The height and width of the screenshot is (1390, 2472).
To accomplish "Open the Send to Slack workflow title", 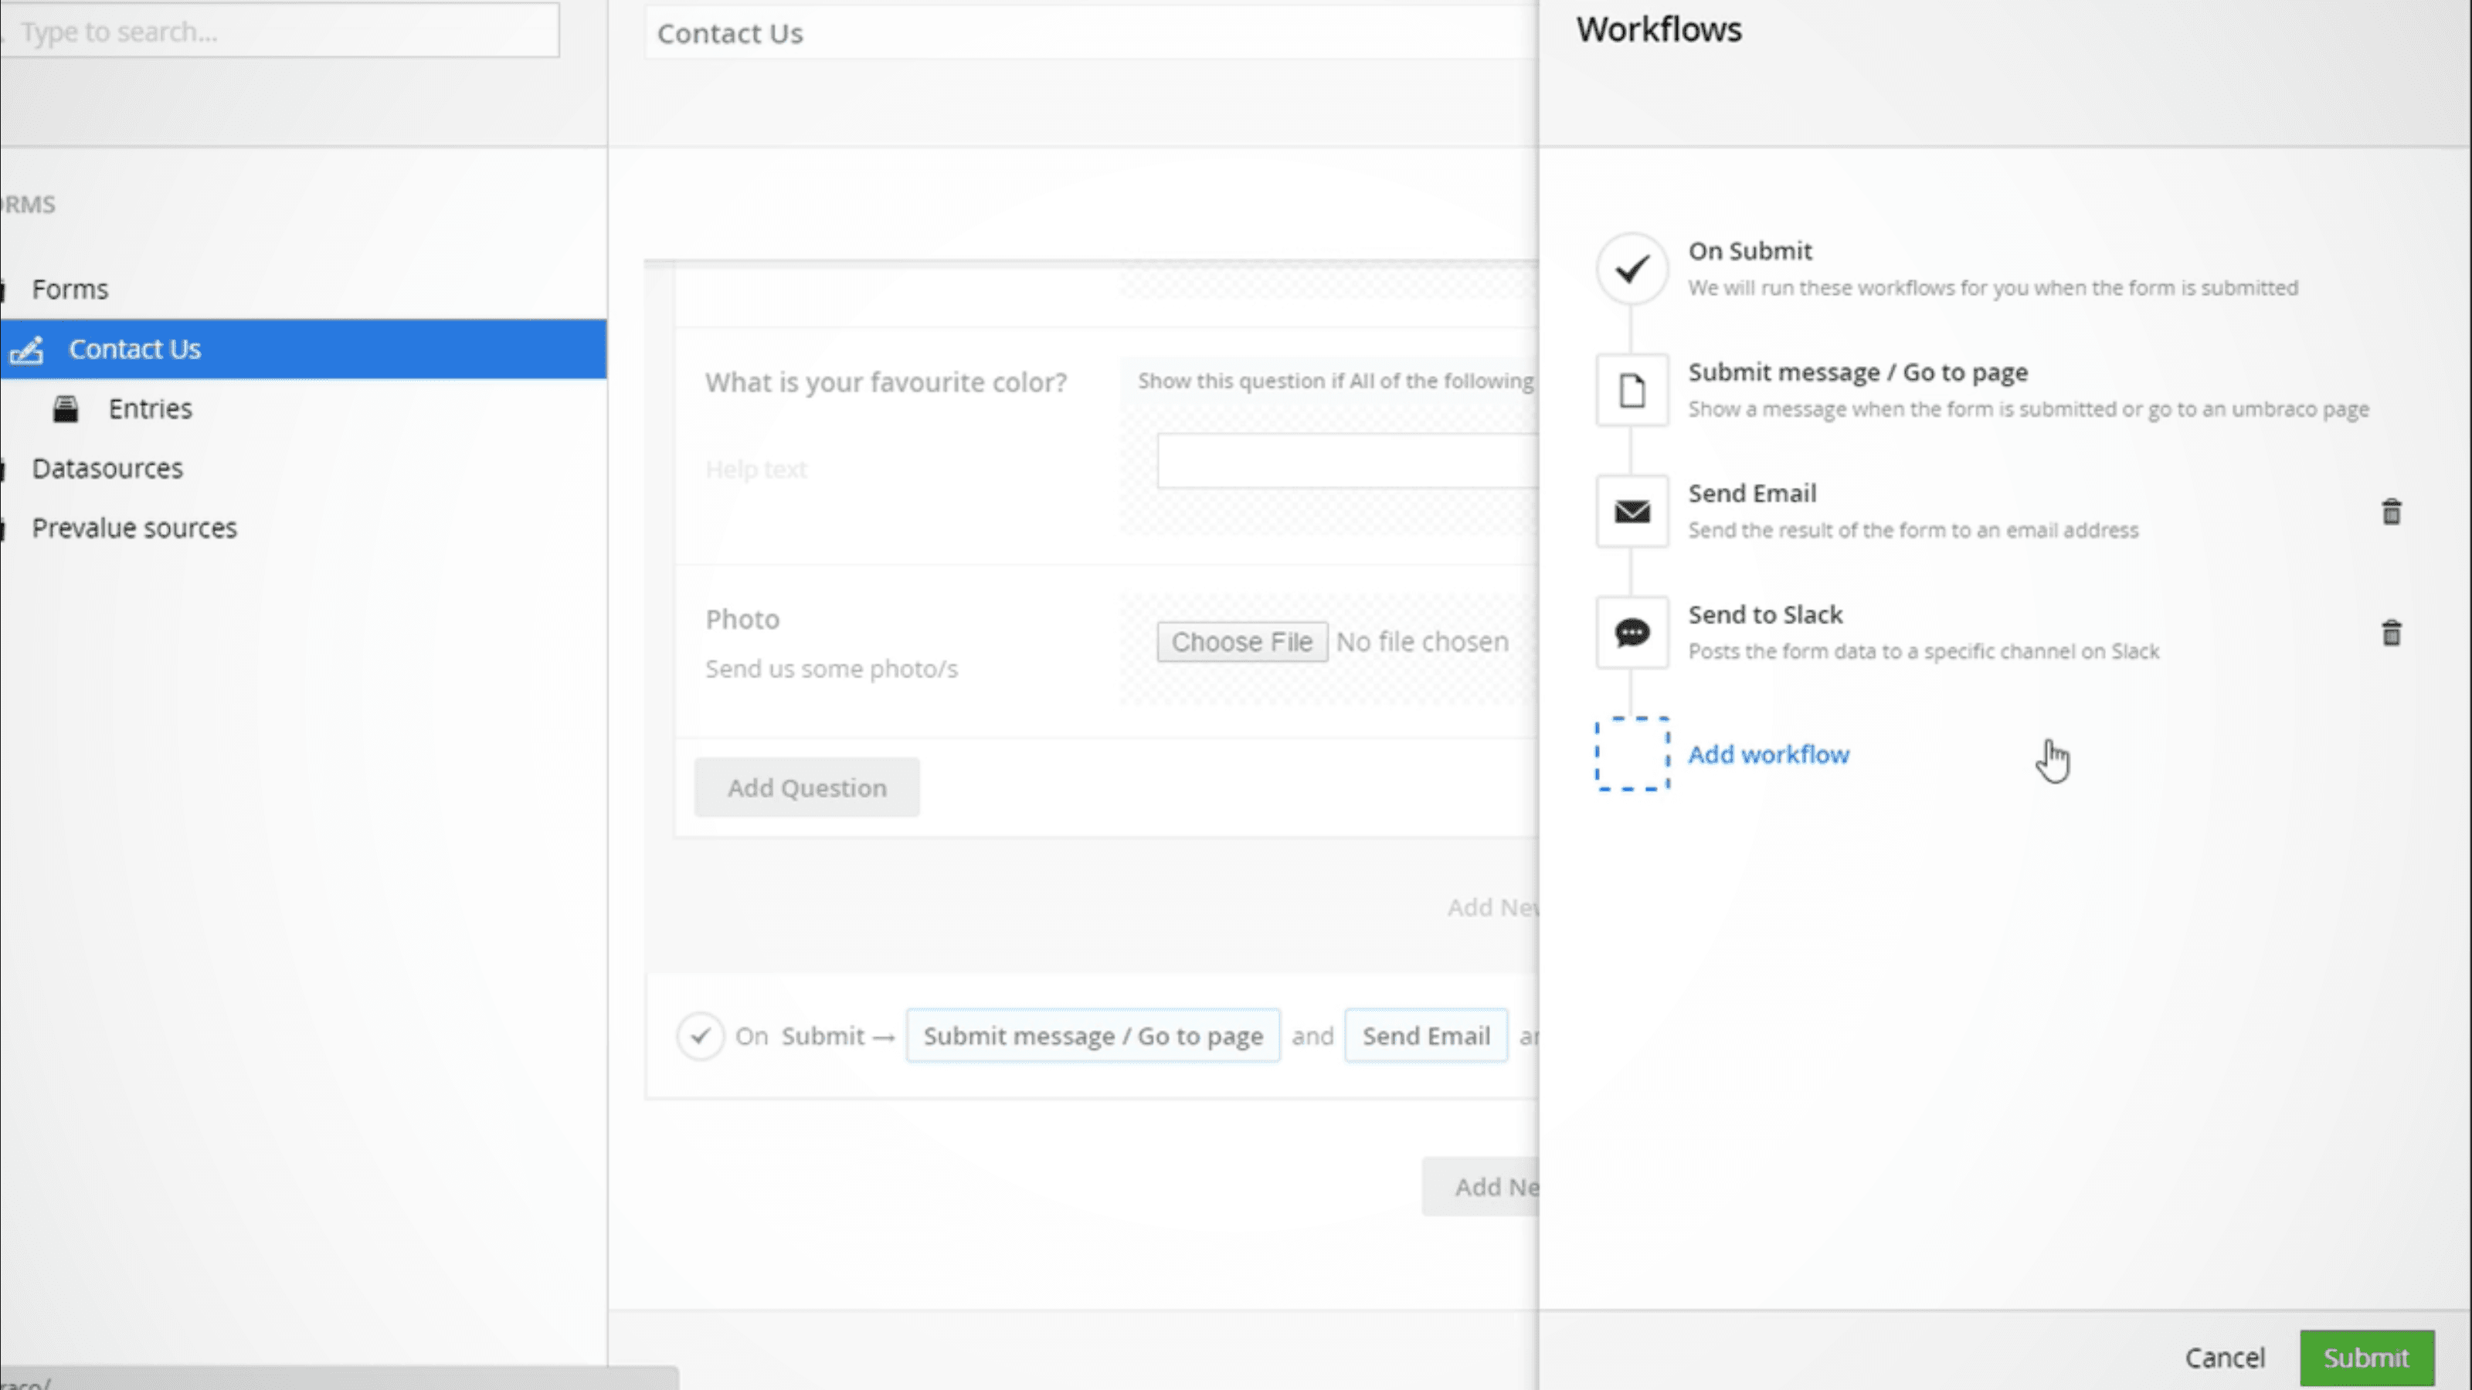I will (1766, 615).
